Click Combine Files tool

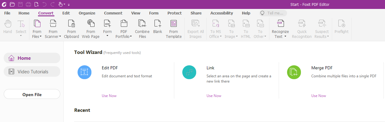point(142,29)
